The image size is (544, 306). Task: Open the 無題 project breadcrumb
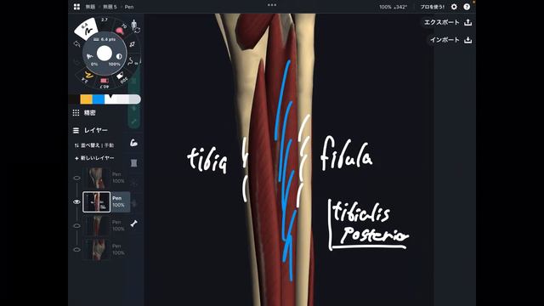click(x=90, y=7)
